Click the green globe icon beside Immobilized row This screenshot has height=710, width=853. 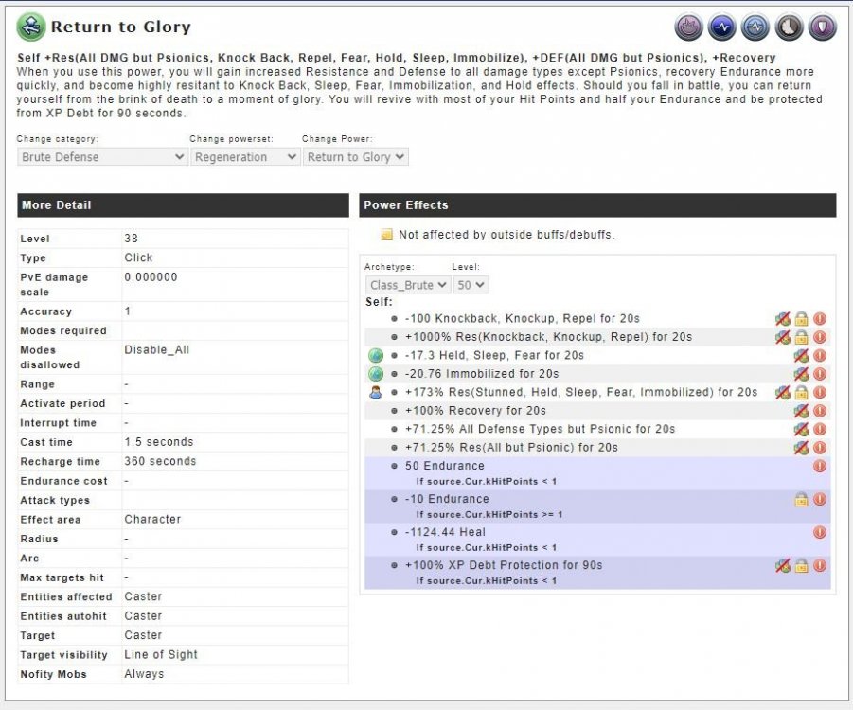pyautogui.click(x=376, y=374)
